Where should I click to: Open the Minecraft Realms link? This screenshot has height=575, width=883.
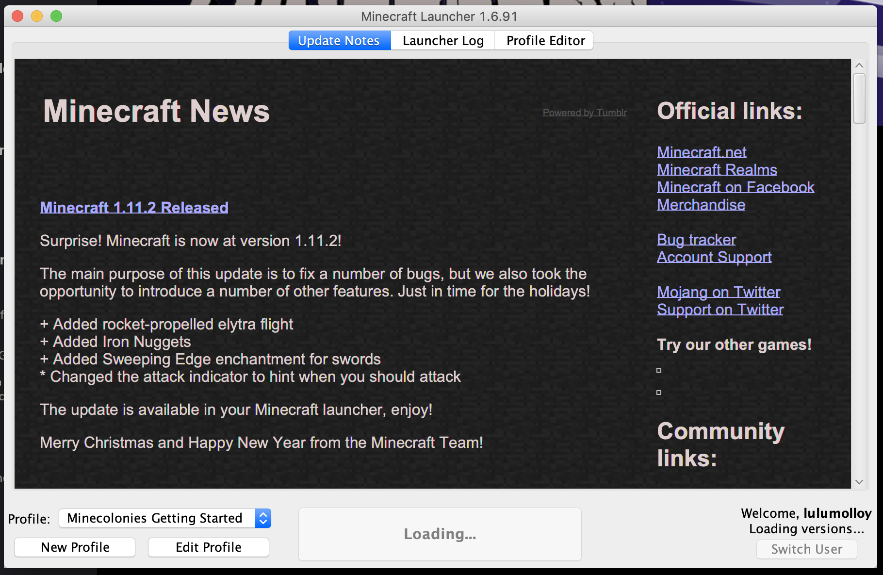(x=717, y=170)
